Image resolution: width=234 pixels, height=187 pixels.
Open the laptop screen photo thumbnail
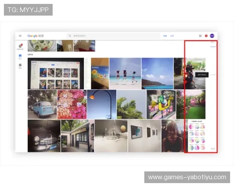pos(55,74)
